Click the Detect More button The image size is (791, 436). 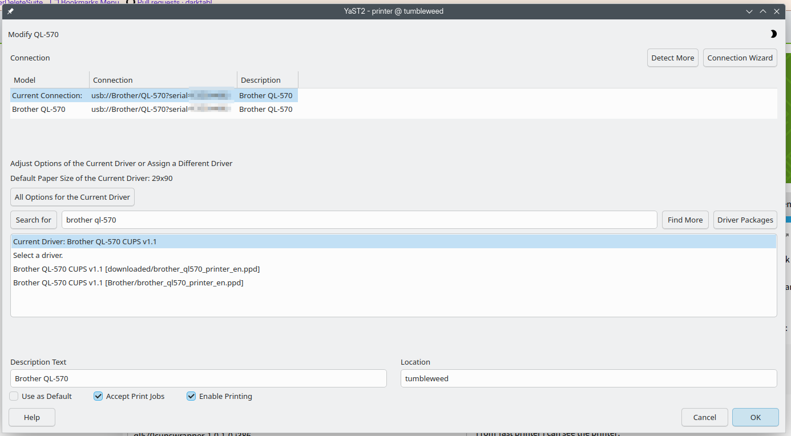673,58
